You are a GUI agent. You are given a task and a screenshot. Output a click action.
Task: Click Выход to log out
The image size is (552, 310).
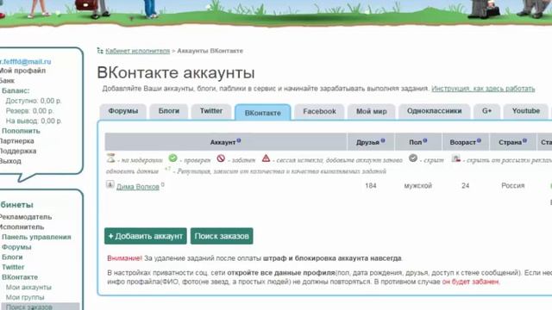(x=10, y=161)
